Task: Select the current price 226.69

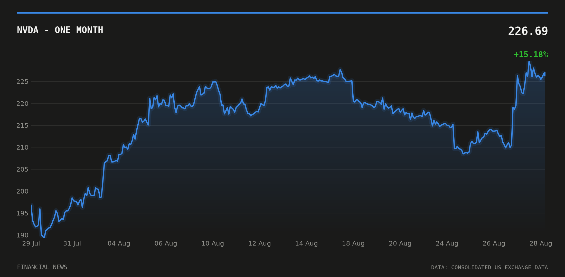Action: pyautogui.click(x=528, y=31)
